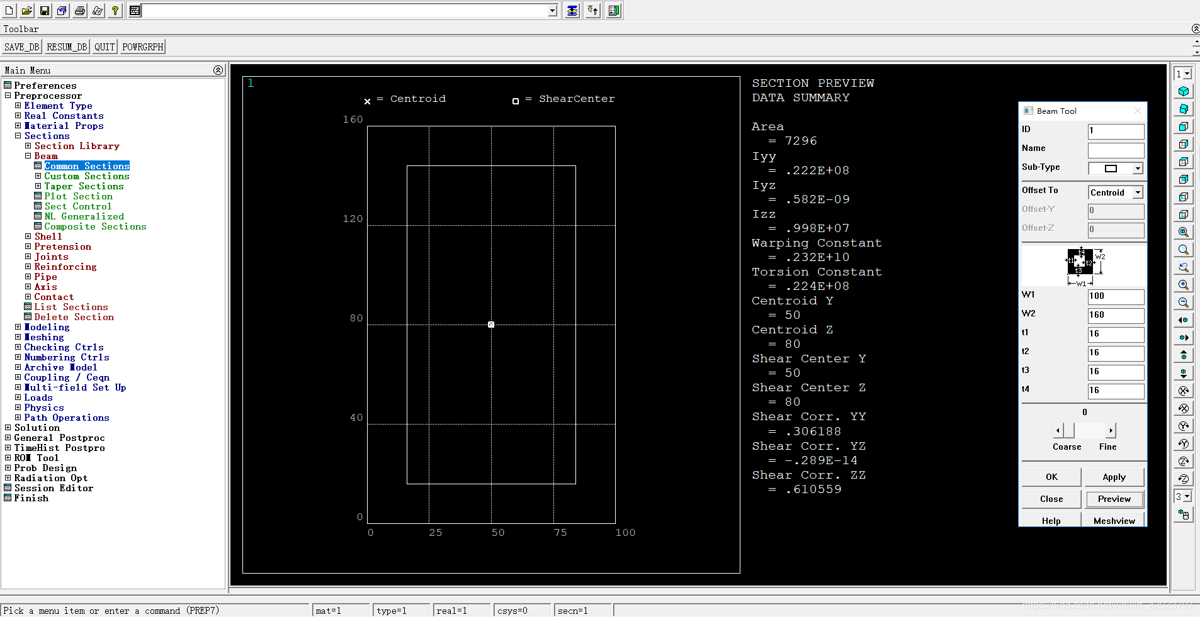
Task: Open the Contact Manager icon
Action: point(614,10)
